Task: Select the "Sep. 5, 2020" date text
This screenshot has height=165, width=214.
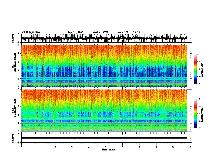Action: click(x=75, y=32)
